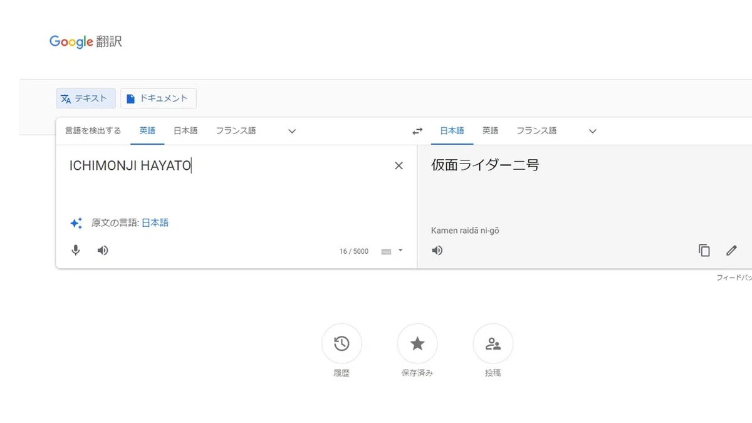The width and height of the screenshot is (752, 423).
Task: Select 英語 as the target language
Action: tap(490, 131)
